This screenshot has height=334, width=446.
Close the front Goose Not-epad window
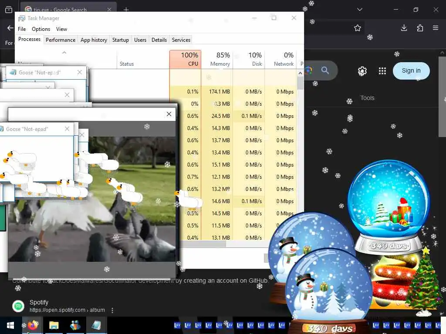point(67,129)
